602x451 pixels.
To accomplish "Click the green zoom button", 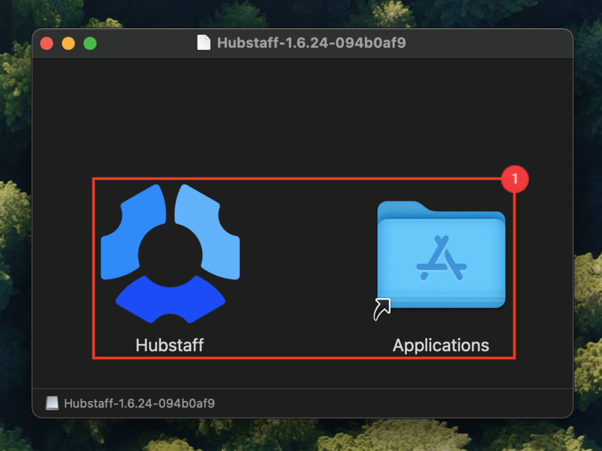I will point(89,42).
